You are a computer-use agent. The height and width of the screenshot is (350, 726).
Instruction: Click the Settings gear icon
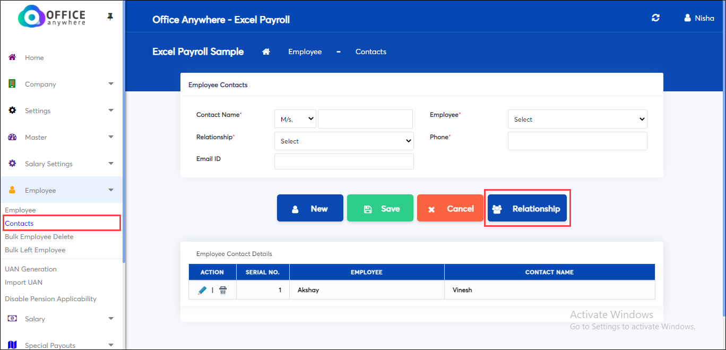click(x=12, y=110)
